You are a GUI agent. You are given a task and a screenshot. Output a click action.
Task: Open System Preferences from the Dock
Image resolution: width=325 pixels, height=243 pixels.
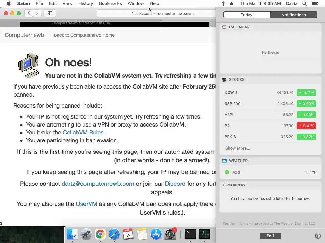(170, 234)
